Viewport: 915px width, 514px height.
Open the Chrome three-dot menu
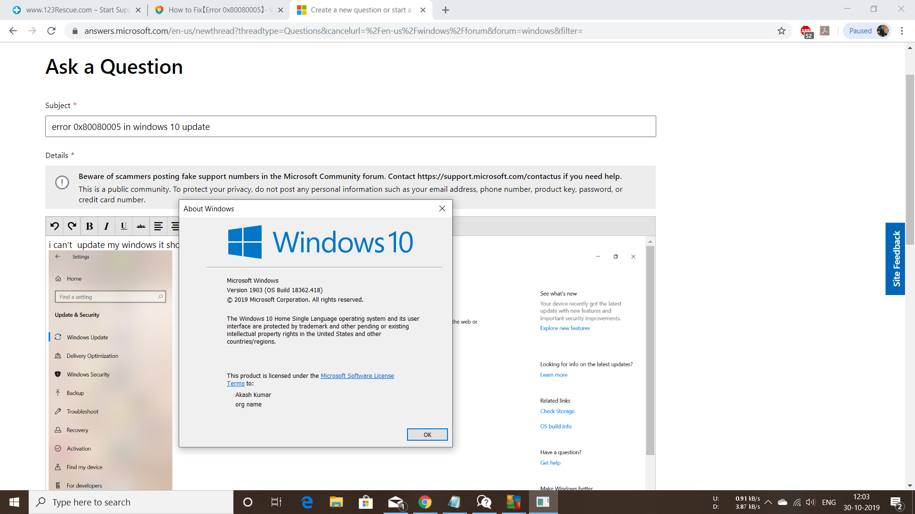pyautogui.click(x=902, y=31)
